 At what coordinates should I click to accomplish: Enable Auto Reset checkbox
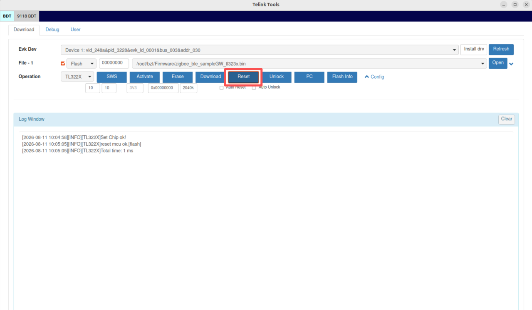point(221,88)
